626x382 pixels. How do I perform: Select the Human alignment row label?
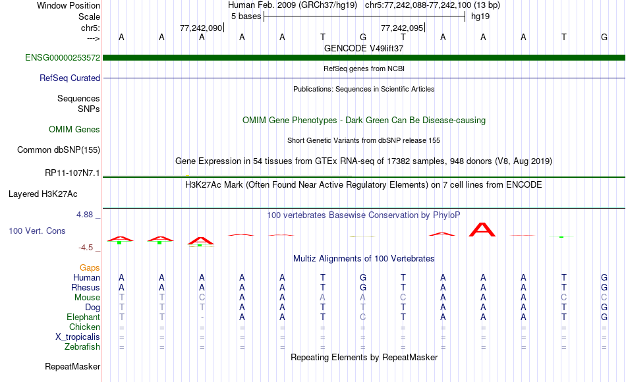click(x=86, y=277)
